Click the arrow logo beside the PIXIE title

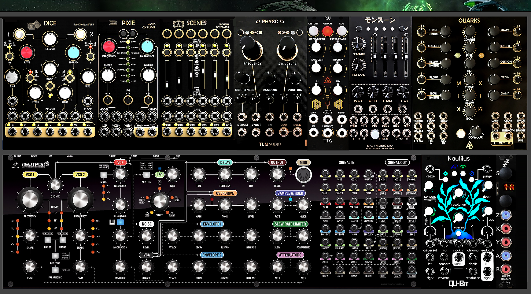113,23
